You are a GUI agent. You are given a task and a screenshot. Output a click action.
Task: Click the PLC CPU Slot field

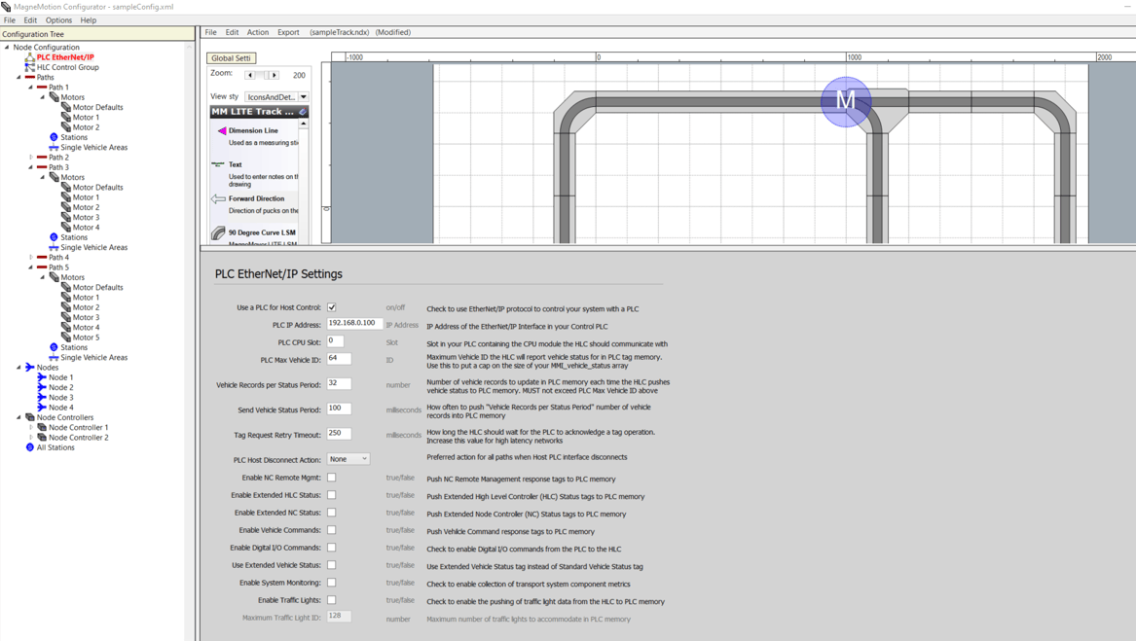336,340
